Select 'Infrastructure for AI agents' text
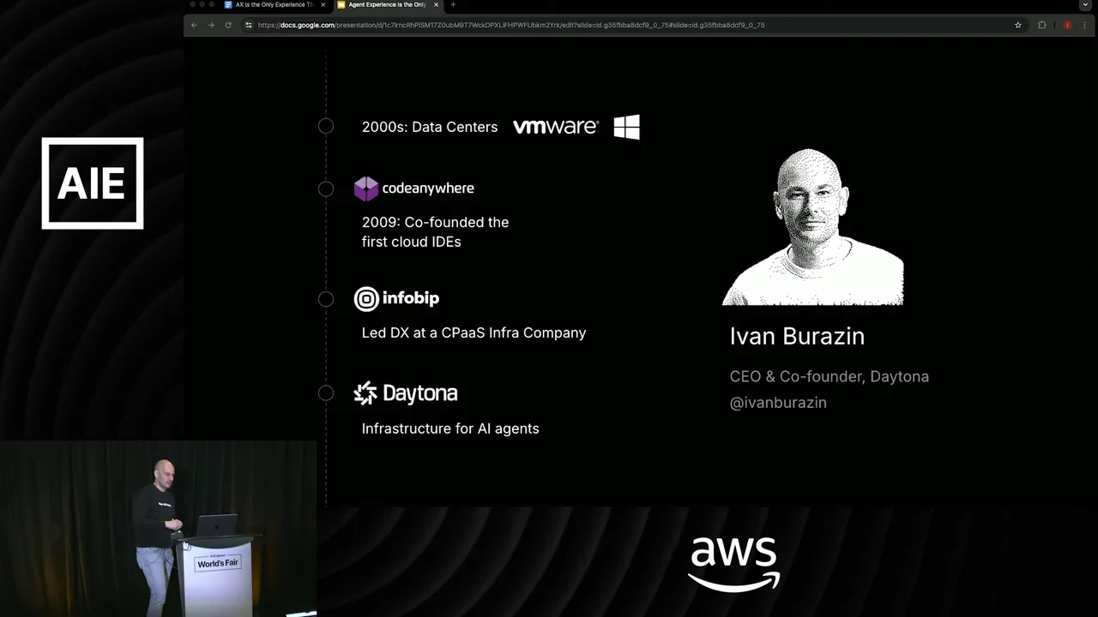 (450, 428)
